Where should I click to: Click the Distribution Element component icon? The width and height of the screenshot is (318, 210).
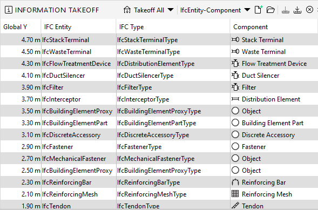[235, 99]
